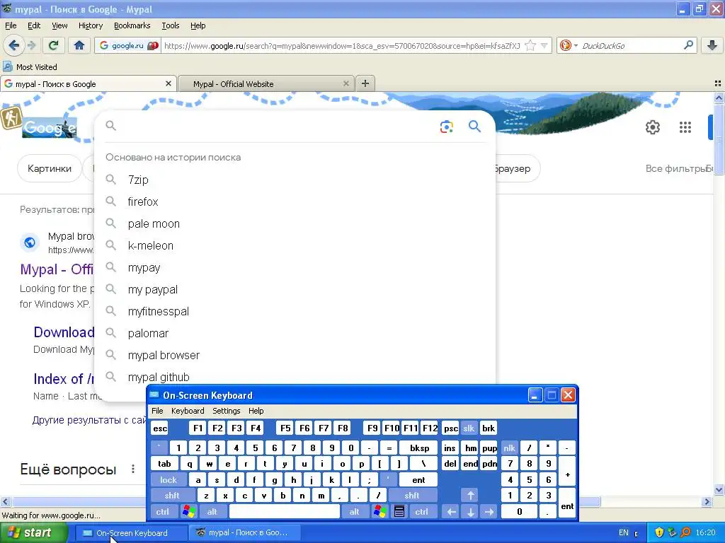
Task: Open the Mypal - Offi result link
Action: tap(57, 269)
